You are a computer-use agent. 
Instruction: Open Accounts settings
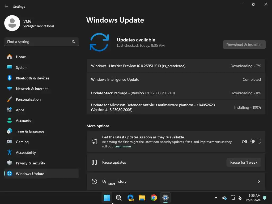[41, 120]
